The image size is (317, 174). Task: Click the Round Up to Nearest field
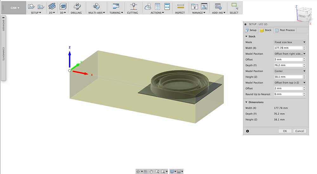coord(288,94)
